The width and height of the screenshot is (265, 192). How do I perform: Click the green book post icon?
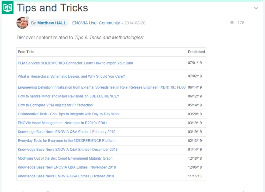(7, 8)
